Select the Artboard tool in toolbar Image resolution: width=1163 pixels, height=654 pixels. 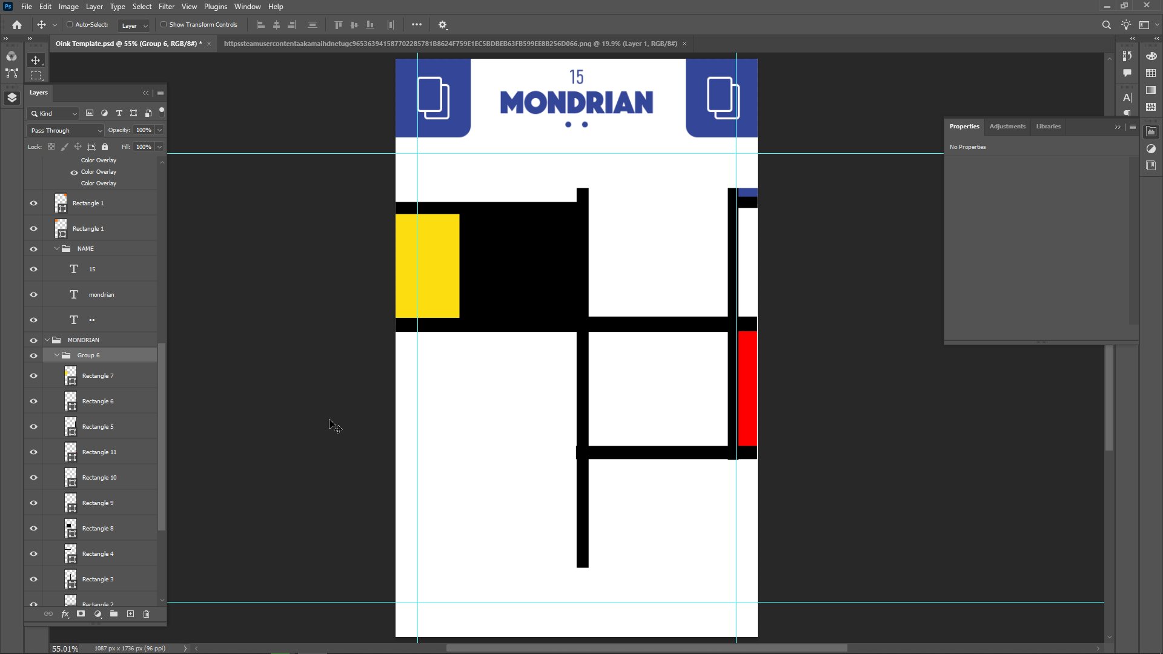36,75
